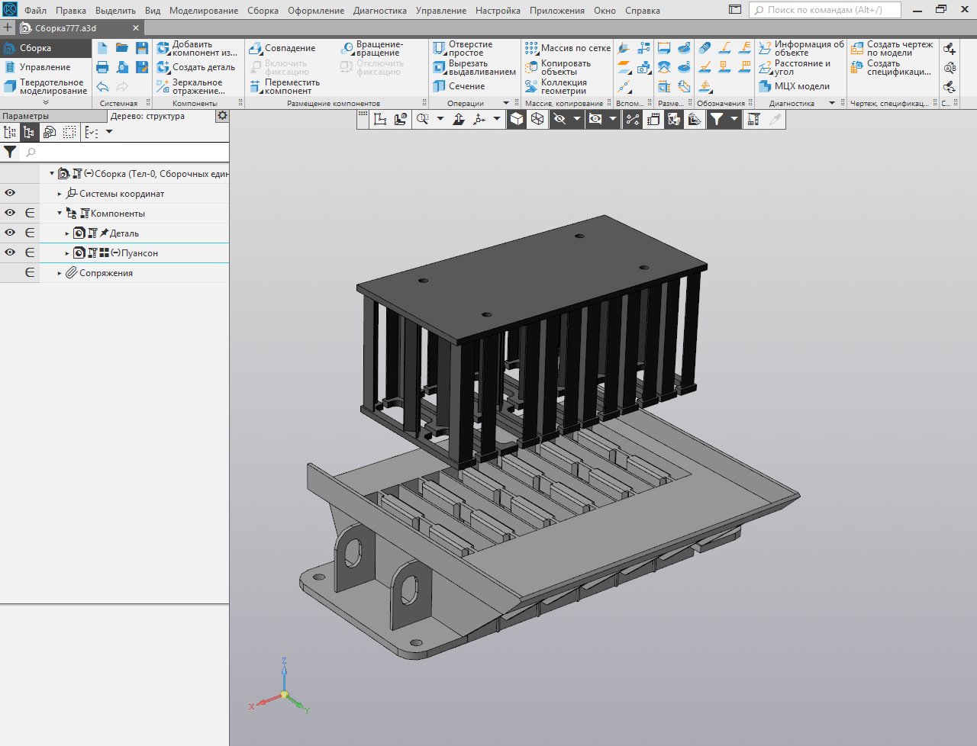Select Твердотельное моделирование toolbar set
Viewport: 977px width, 746px height.
pyautogui.click(x=45, y=87)
